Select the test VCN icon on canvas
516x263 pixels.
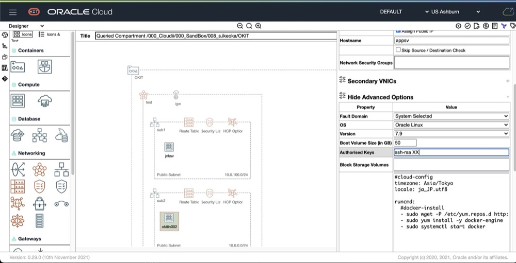click(143, 95)
